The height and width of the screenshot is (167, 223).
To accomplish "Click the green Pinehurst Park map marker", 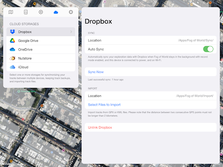I will point(19,91).
